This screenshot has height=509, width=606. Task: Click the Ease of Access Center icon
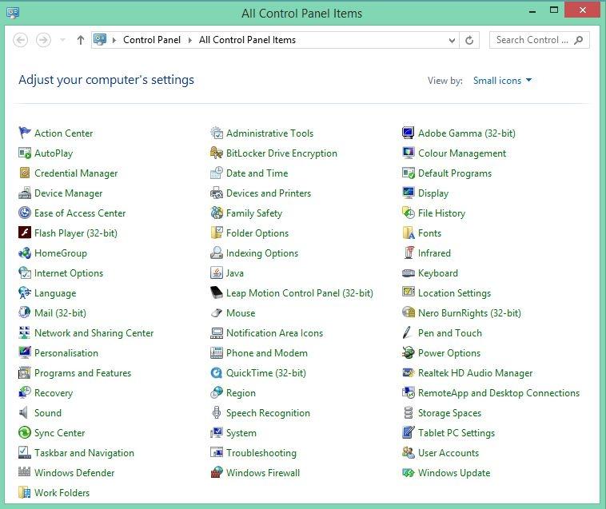coord(24,213)
